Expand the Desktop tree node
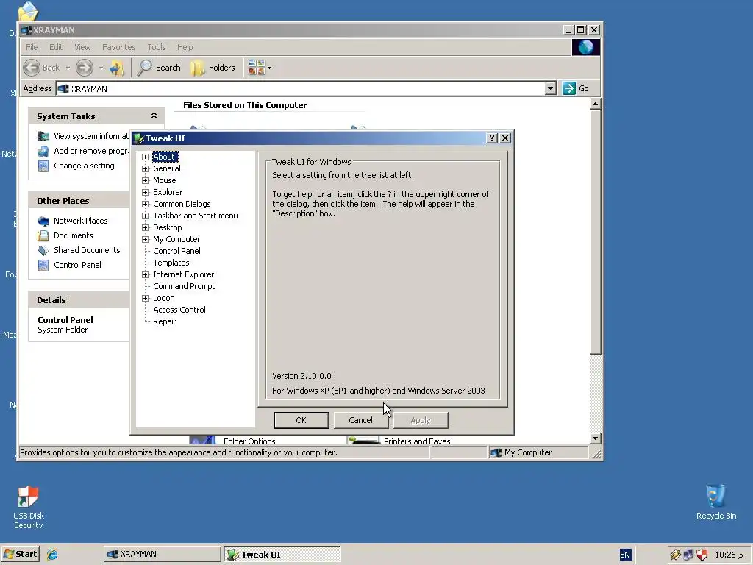 tap(145, 228)
